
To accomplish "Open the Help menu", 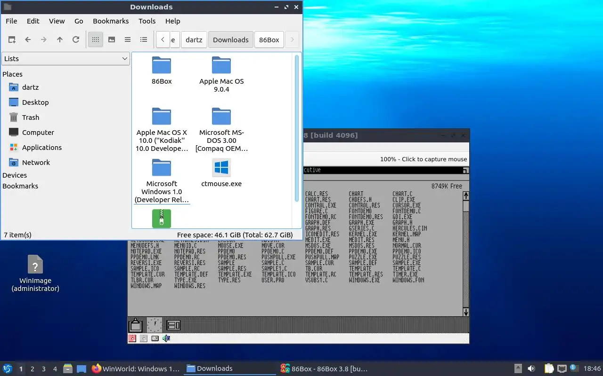I will (173, 21).
